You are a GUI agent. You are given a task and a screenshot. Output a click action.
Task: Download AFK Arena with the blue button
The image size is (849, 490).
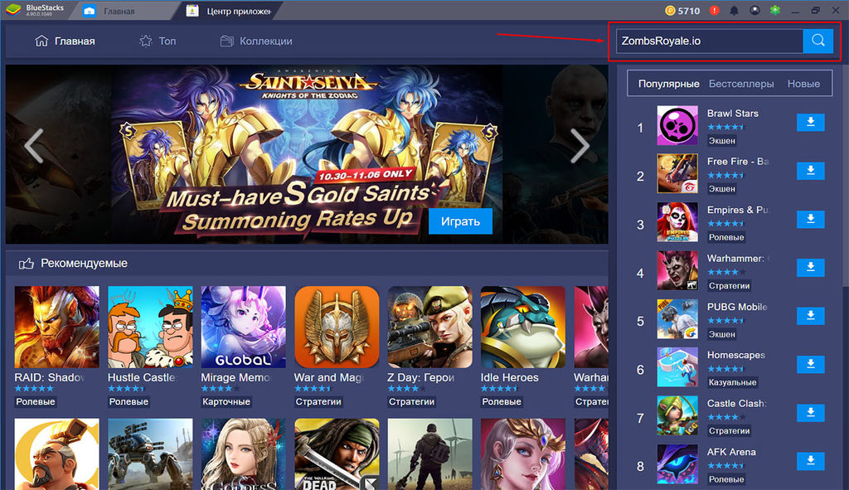(811, 461)
